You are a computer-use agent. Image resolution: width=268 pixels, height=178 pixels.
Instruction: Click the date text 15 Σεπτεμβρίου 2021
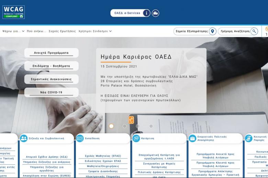click(x=119, y=66)
